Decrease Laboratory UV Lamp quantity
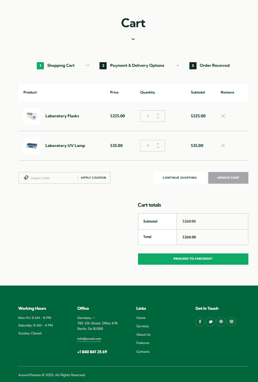This screenshot has width=258, height=382. coord(158,147)
